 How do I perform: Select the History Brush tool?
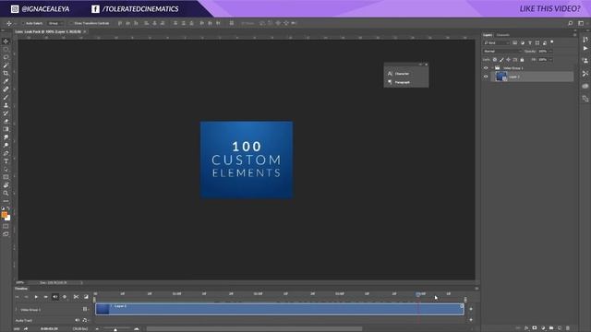[6, 113]
